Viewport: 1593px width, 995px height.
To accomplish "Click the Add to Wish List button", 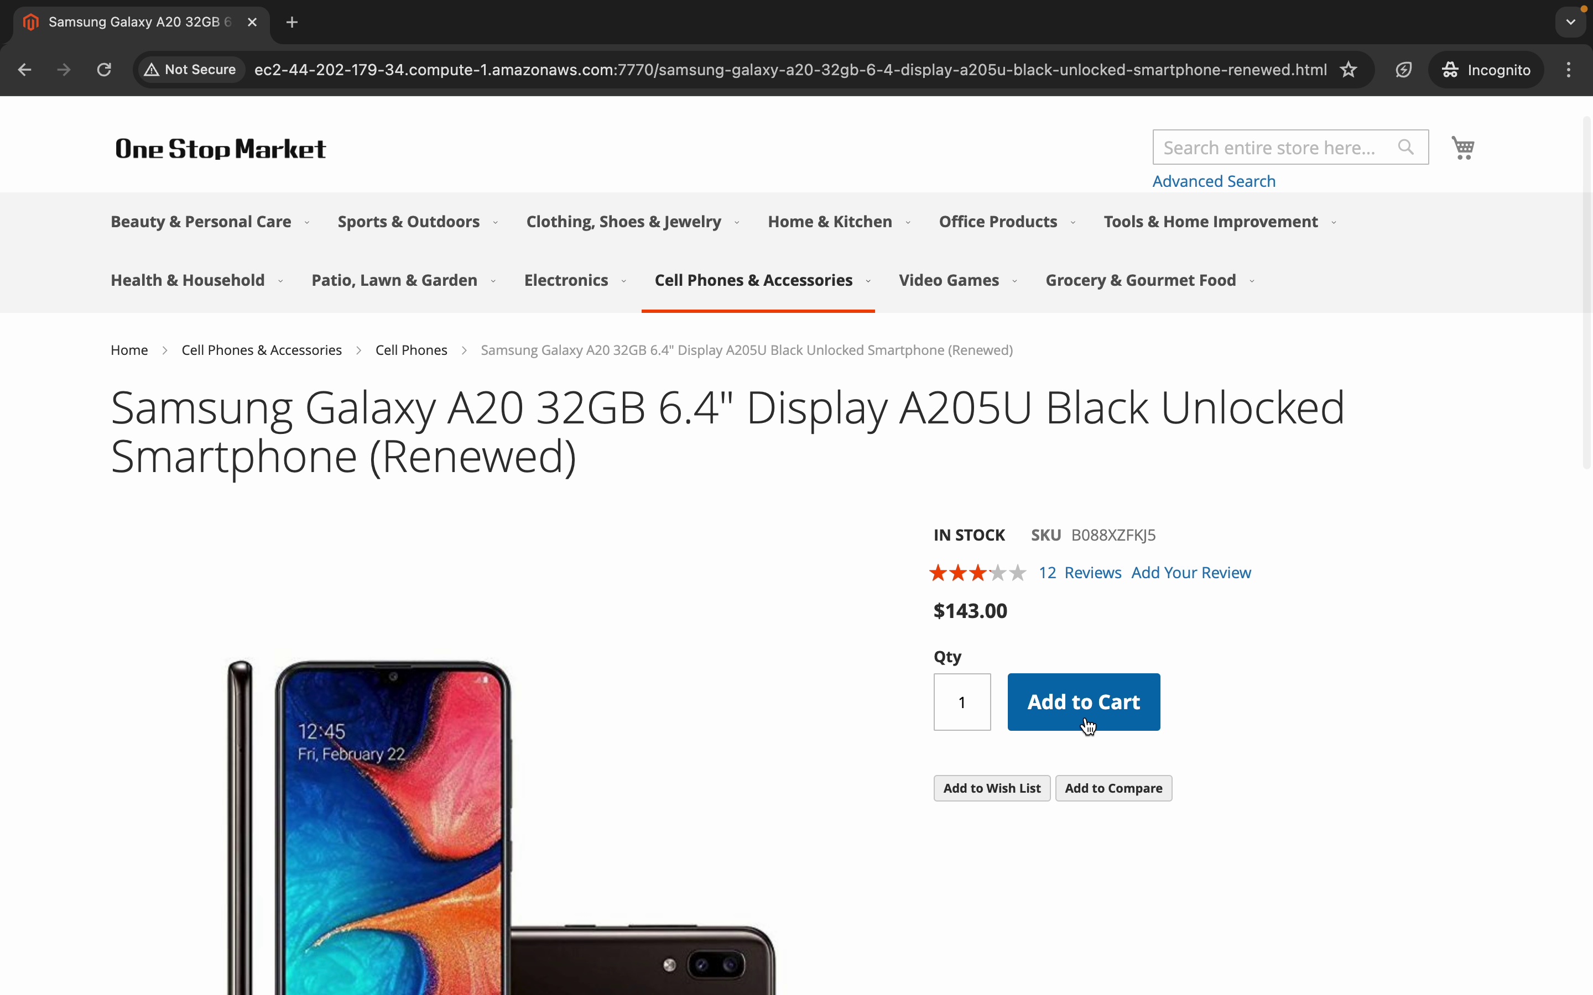I will pyautogui.click(x=991, y=788).
